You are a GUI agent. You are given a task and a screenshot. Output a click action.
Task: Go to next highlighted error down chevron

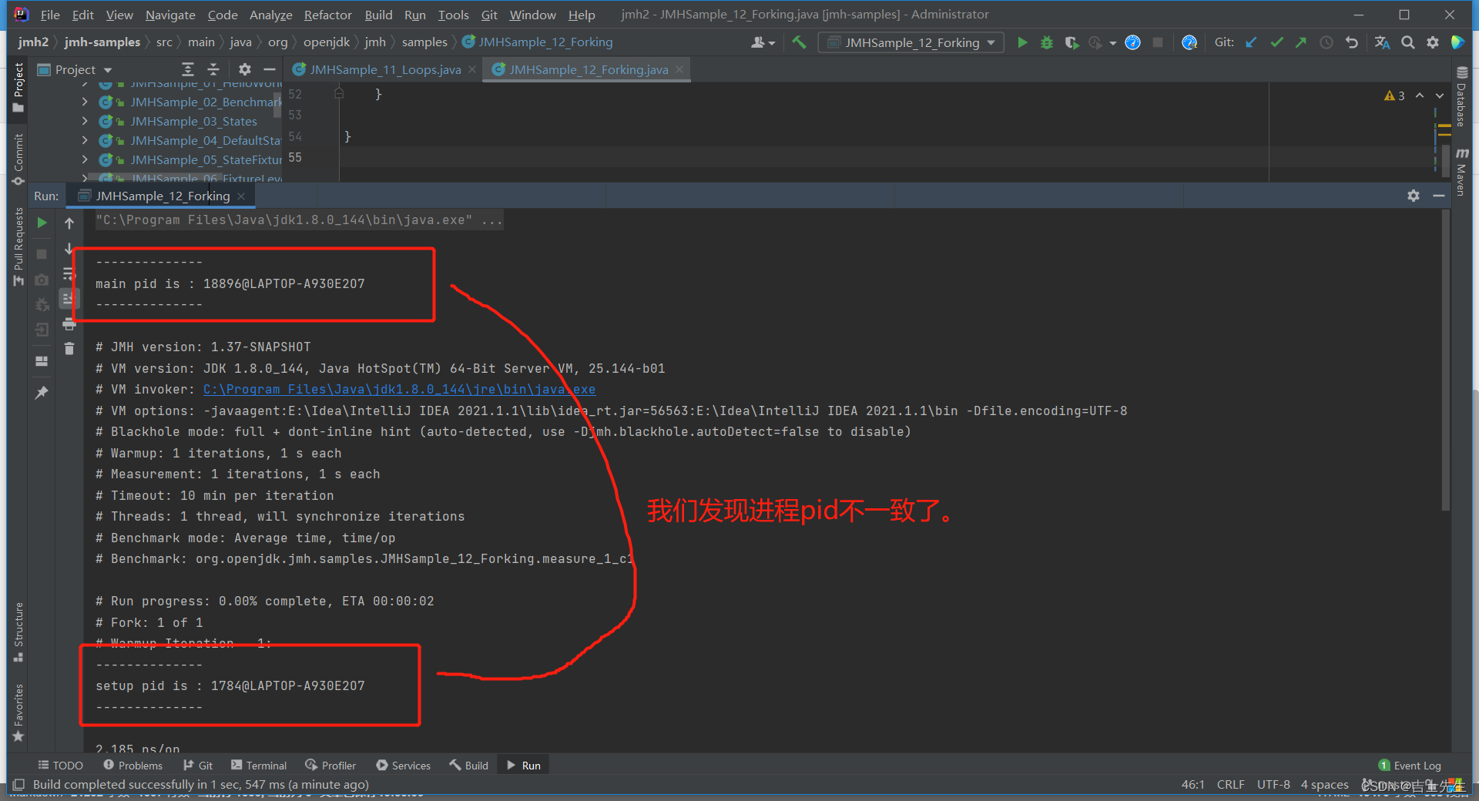coord(1440,96)
